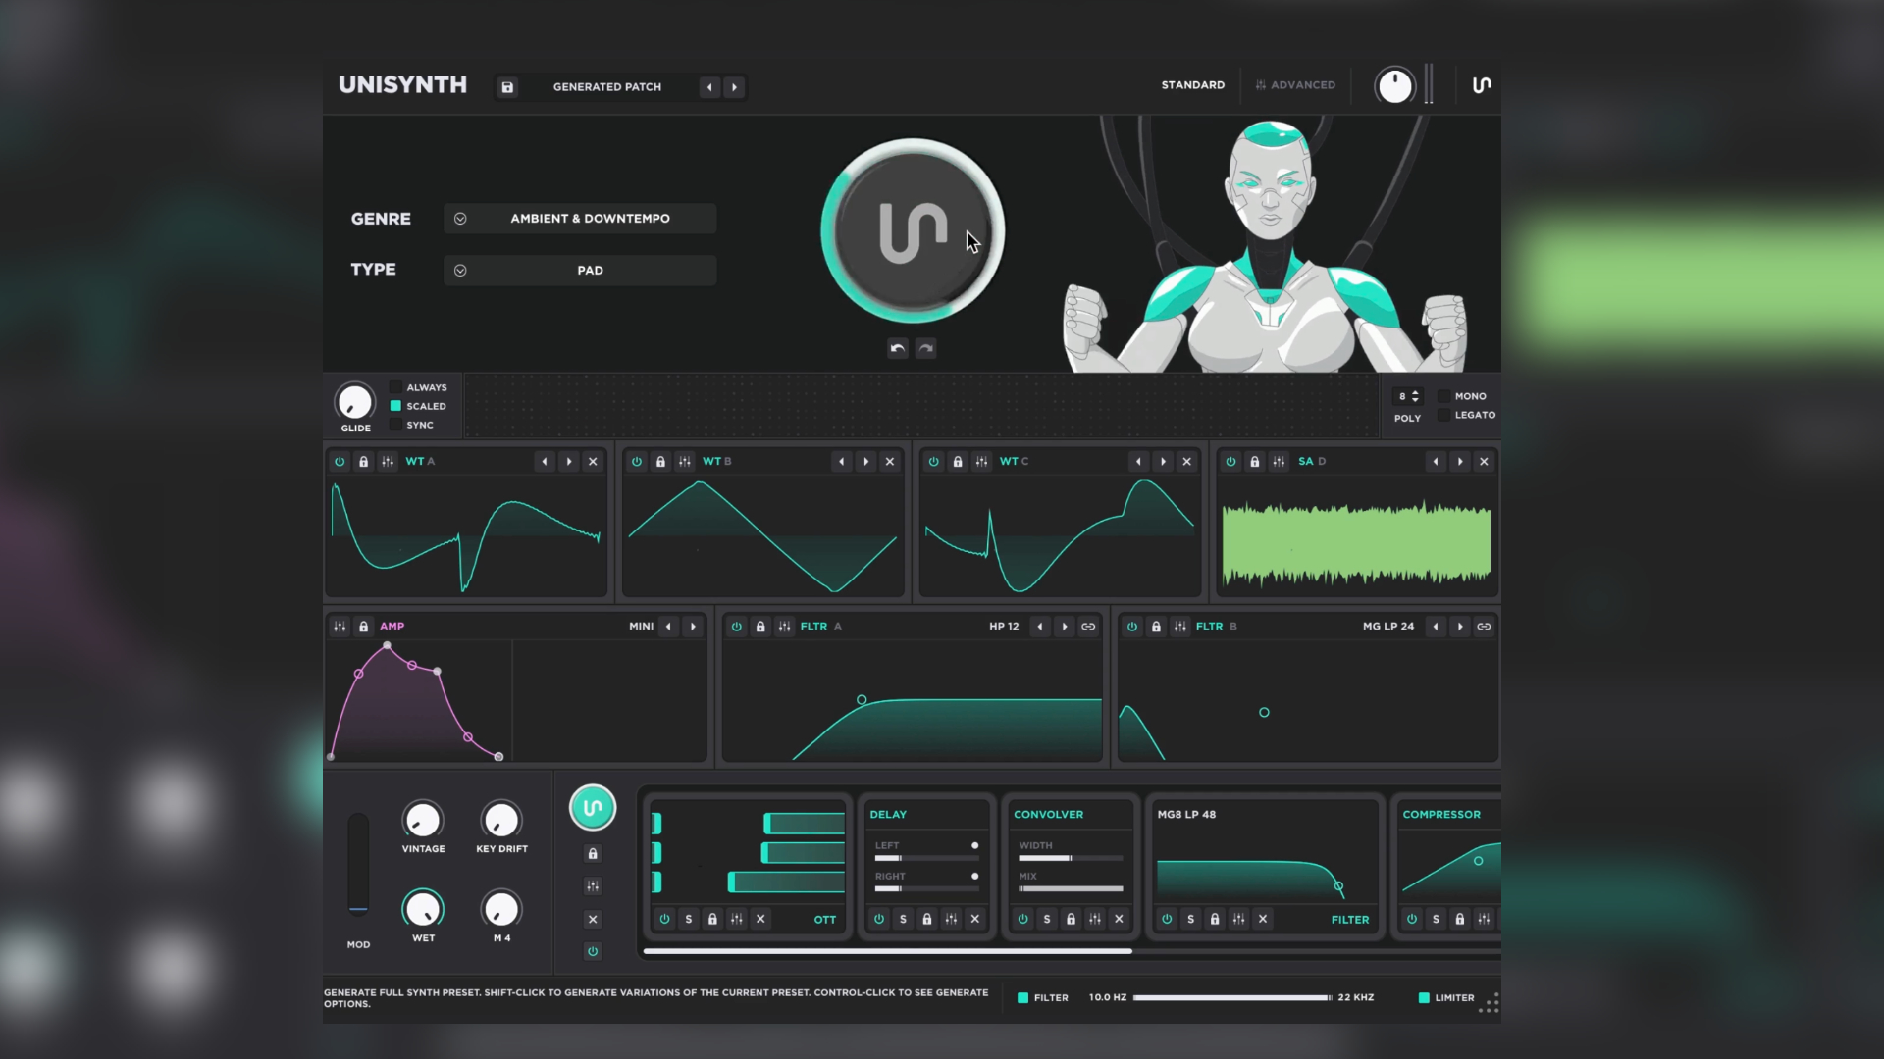
Task: Switch to the Advanced view tab
Action: 1295,85
